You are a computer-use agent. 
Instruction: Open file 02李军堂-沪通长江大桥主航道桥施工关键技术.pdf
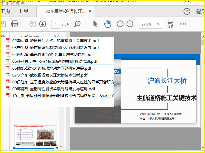tap(56, 41)
